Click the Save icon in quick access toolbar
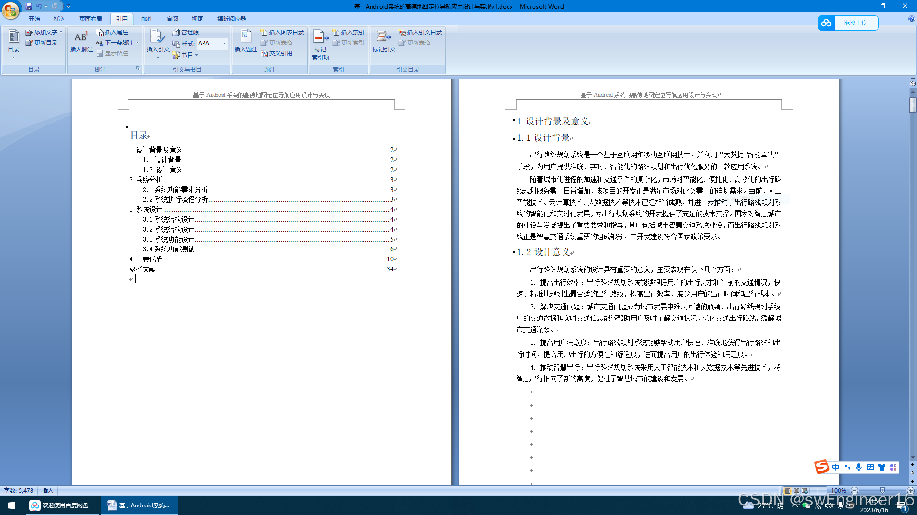Image resolution: width=917 pixels, height=515 pixels. point(29,6)
